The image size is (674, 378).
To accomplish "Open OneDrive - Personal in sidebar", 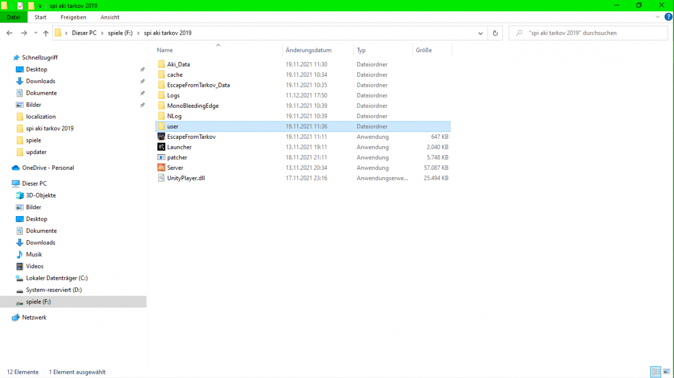I will [x=47, y=168].
